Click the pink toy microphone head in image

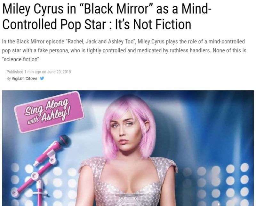(x=65, y=141)
